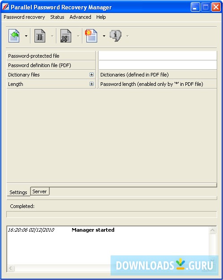Select the Length property label

click(x=16, y=84)
